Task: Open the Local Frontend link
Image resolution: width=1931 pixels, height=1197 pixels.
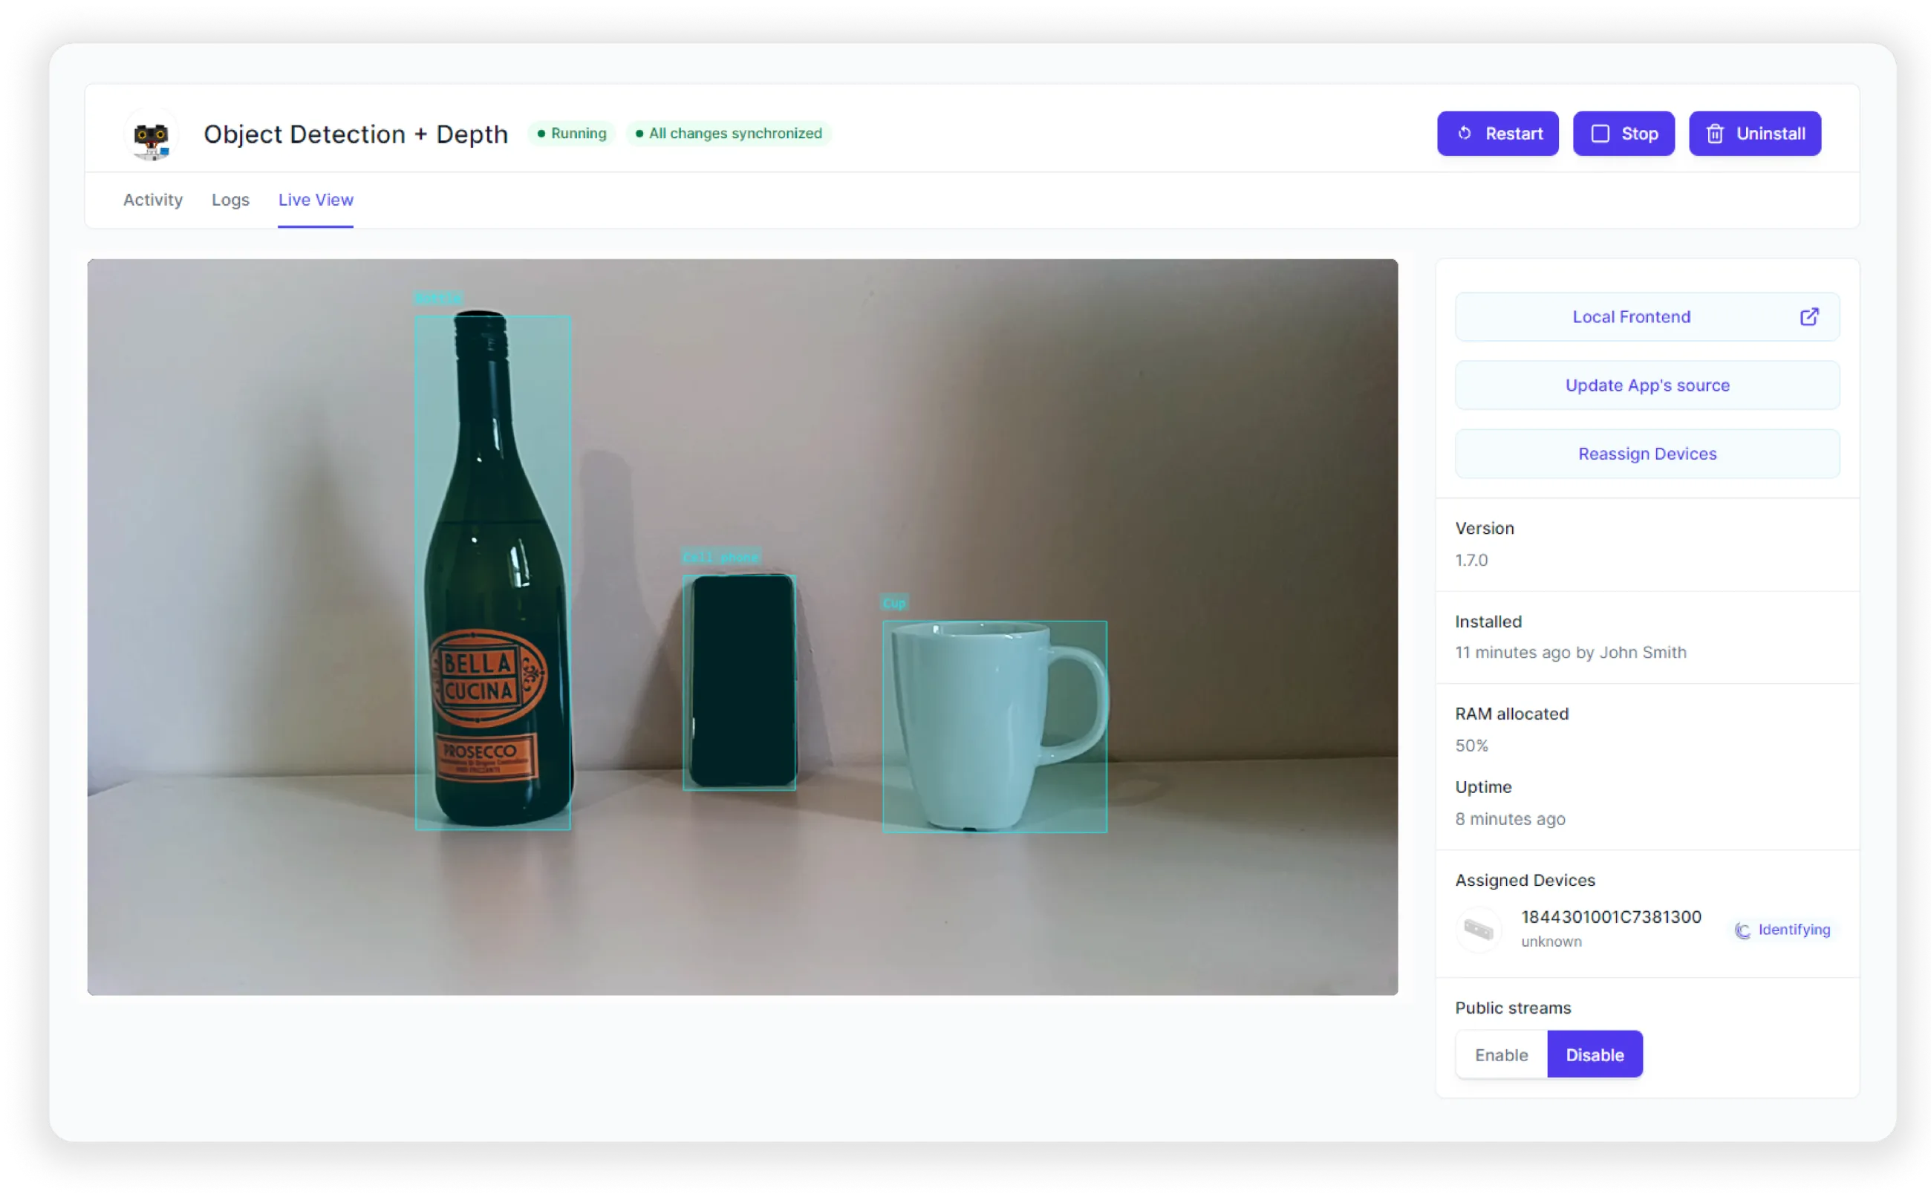Action: click(x=1646, y=316)
